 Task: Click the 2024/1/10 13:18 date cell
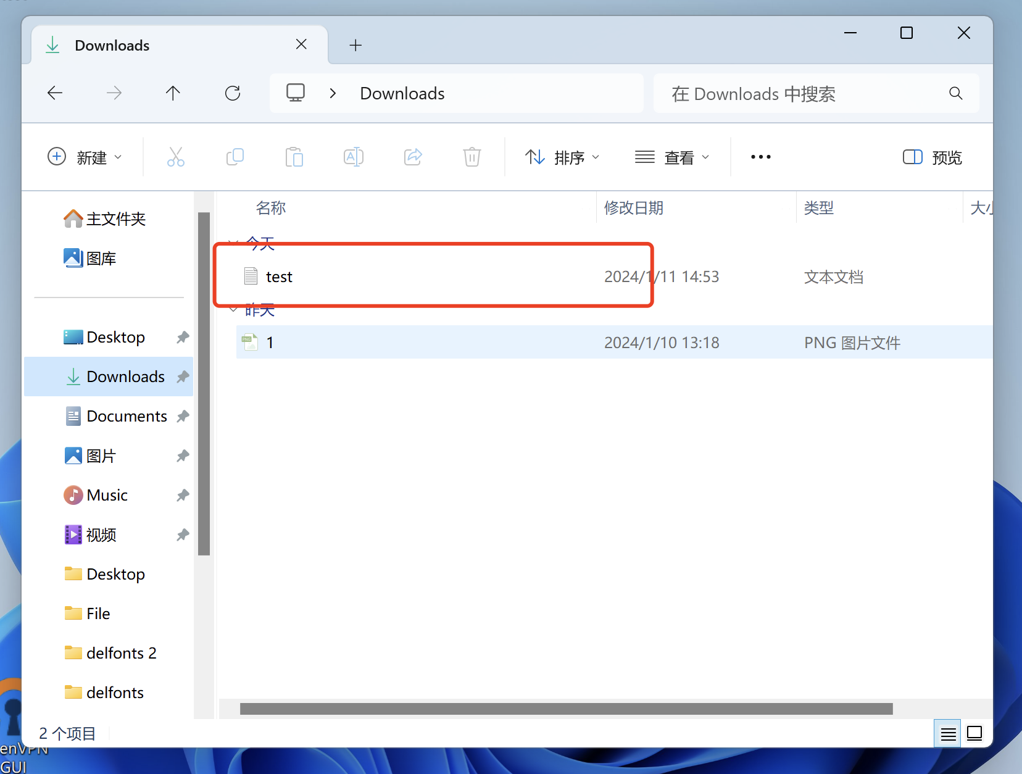pos(662,343)
